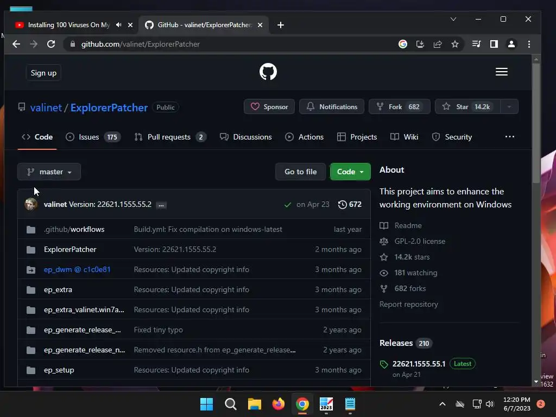The width and height of the screenshot is (556, 417).
Task: Open the ExplorerPatcher folder
Action: pos(70,249)
